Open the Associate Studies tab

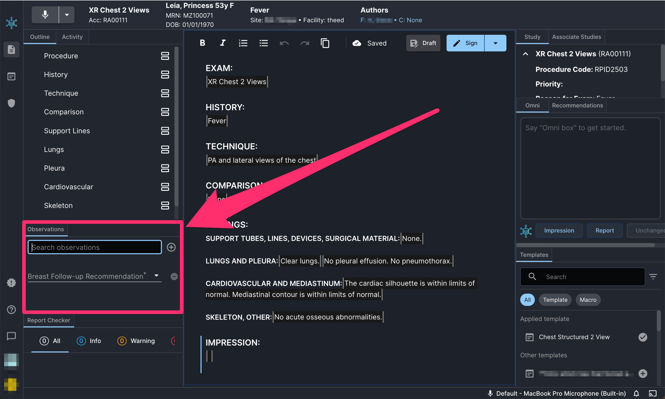click(577, 37)
